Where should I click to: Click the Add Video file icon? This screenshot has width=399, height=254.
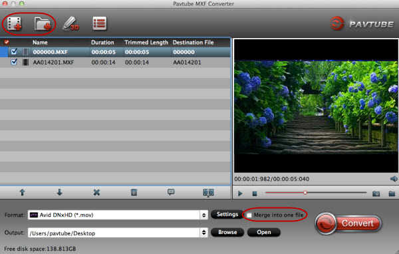pos(15,24)
